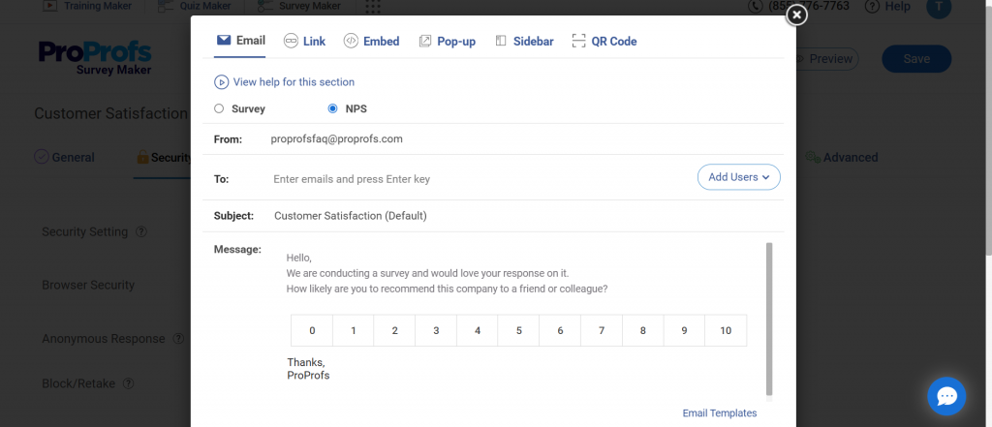
Task: Open Email Templates link
Action: 720,413
